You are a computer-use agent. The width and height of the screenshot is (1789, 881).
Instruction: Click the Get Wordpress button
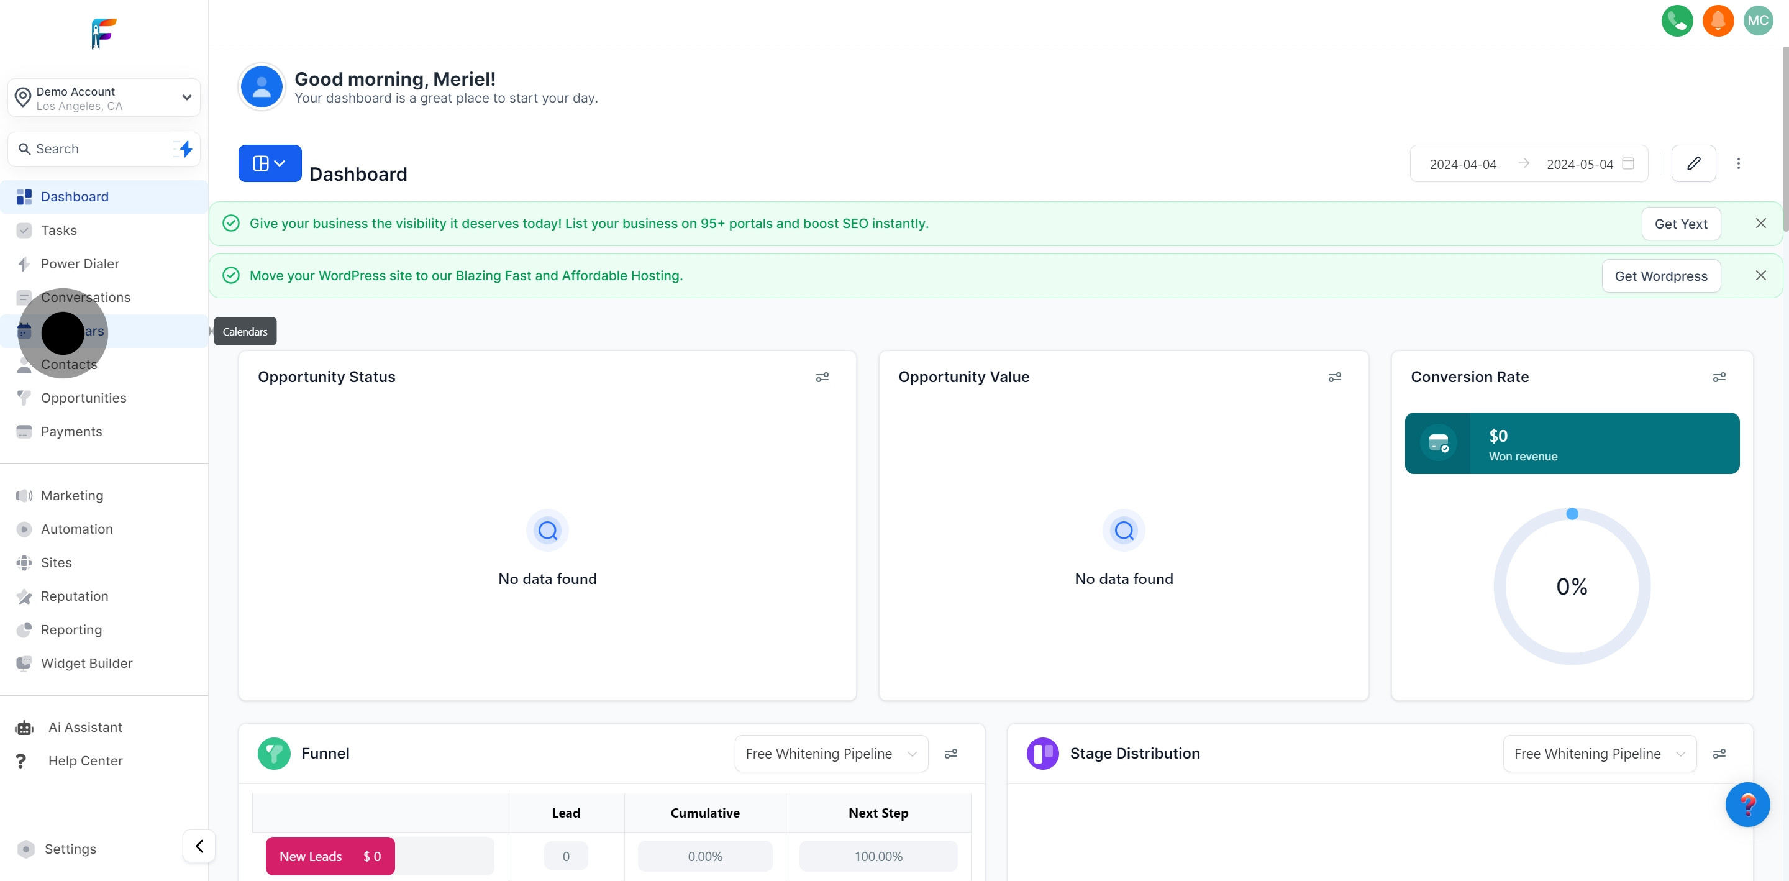(1660, 276)
